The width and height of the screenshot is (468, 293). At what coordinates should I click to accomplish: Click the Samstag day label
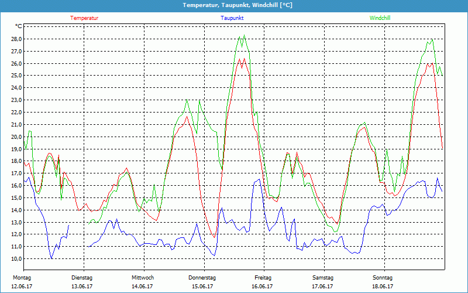(x=323, y=278)
